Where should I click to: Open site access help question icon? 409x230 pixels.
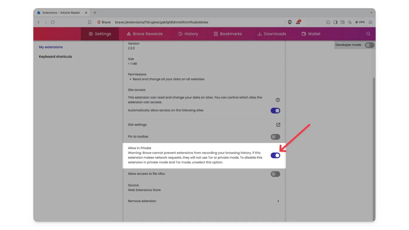(x=278, y=100)
